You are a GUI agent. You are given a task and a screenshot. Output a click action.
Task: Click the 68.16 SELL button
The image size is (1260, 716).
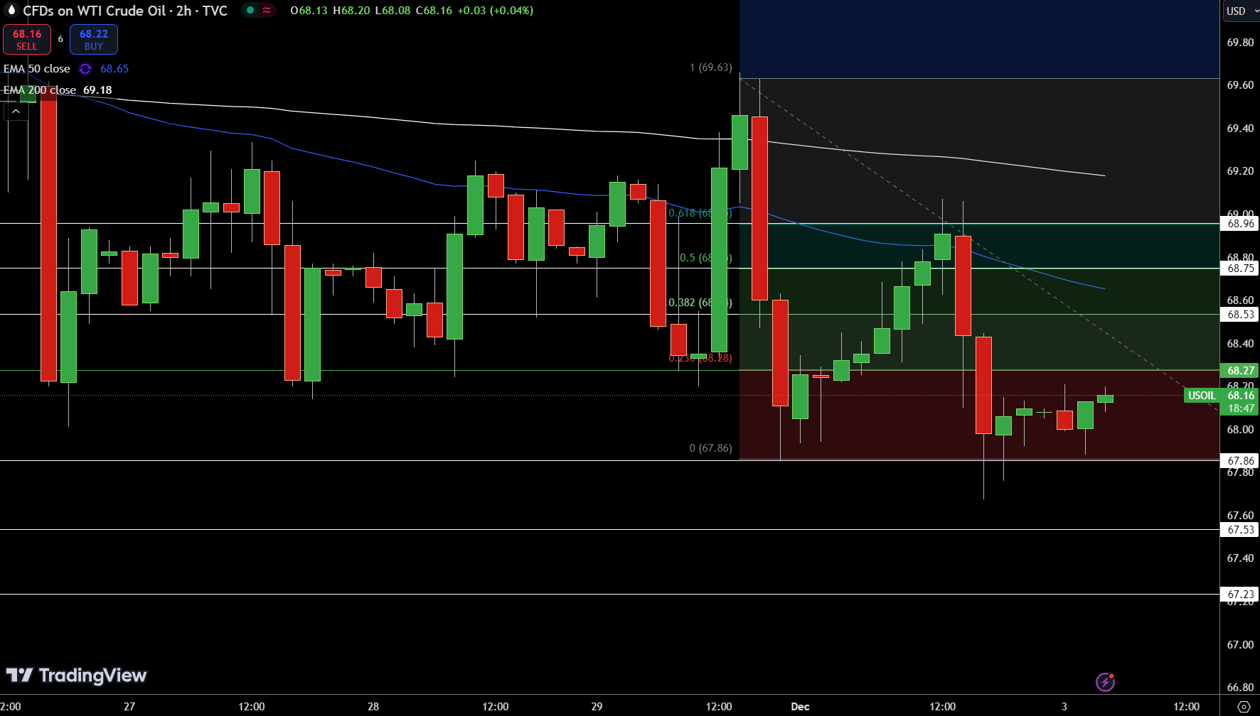coord(27,40)
